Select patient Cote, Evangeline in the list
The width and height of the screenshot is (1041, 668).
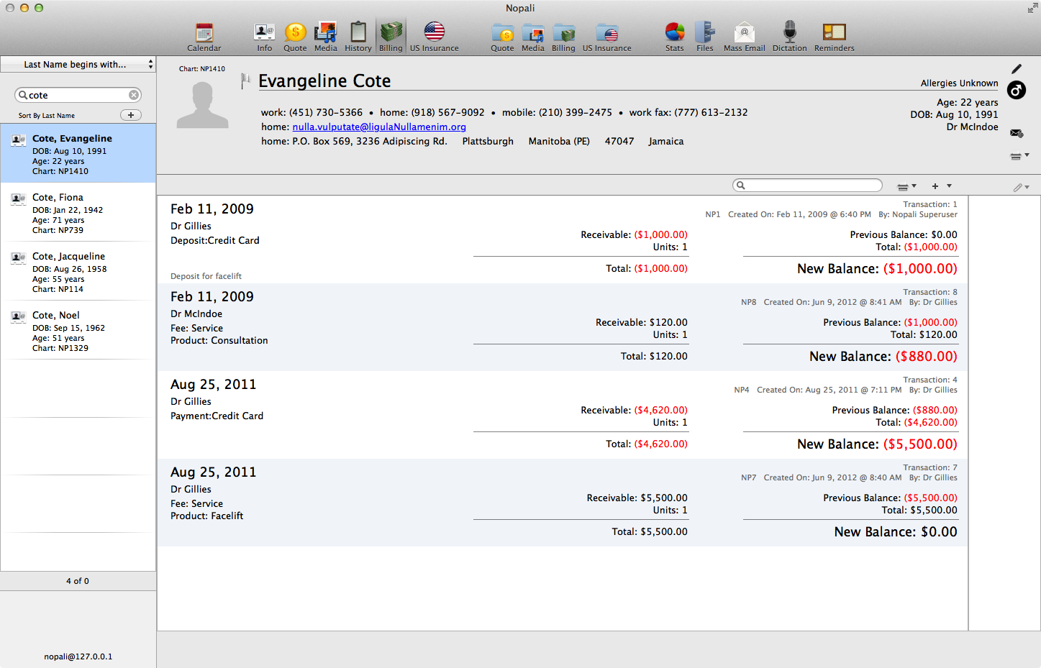[x=78, y=153]
